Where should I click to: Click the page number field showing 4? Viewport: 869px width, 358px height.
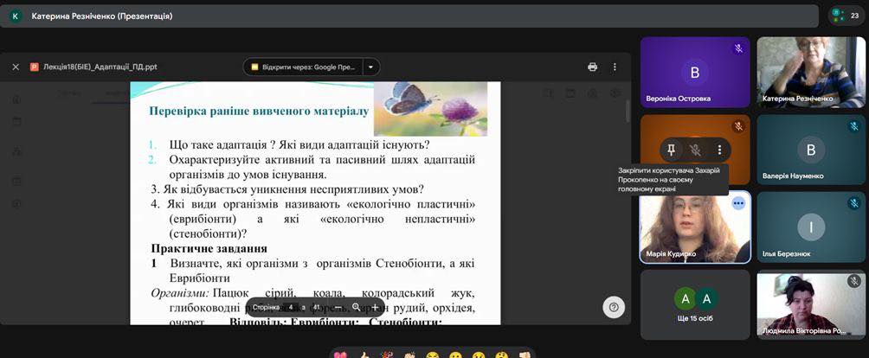(x=291, y=307)
